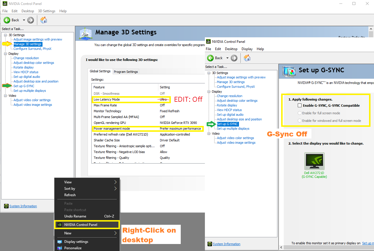Collapse Display tree node in left window
The image size is (374, 251).
pos(5,54)
